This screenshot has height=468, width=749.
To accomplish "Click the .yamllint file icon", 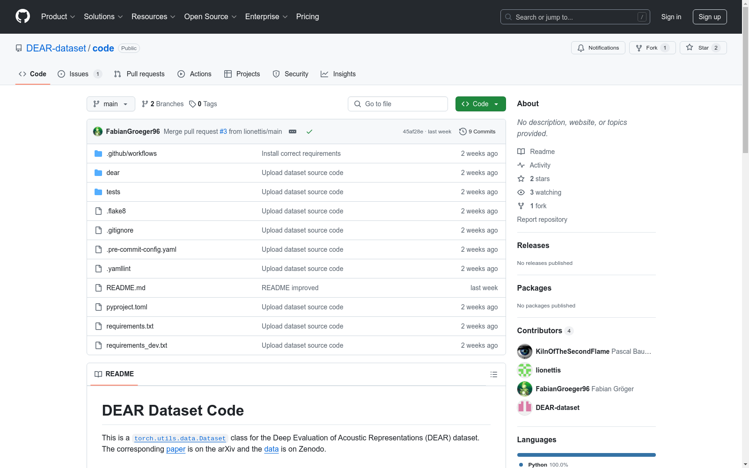I will (x=98, y=269).
